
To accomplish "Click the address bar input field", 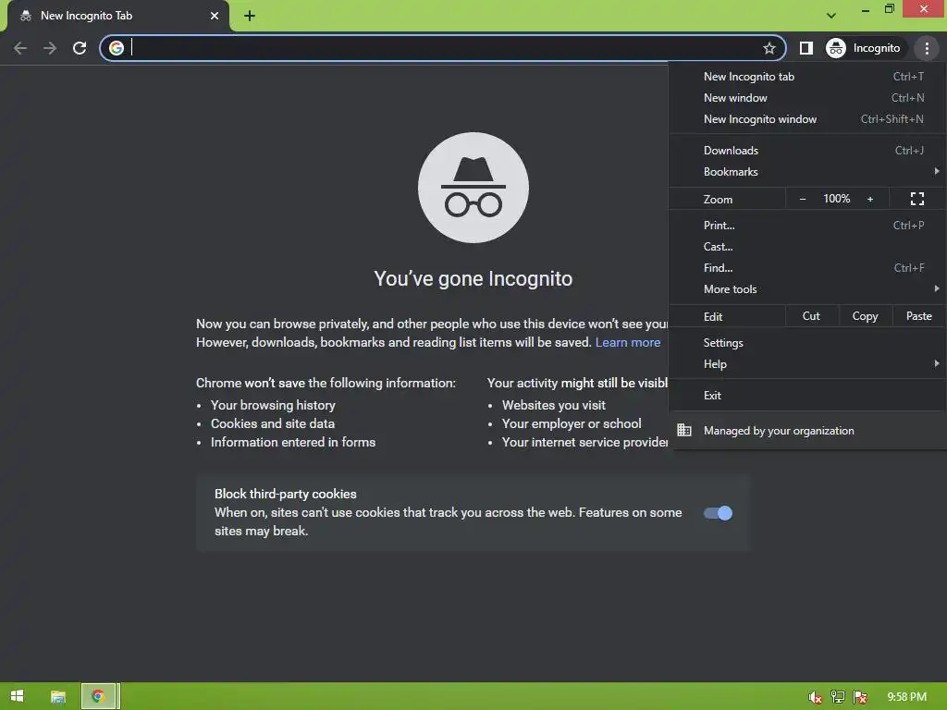I will 444,48.
